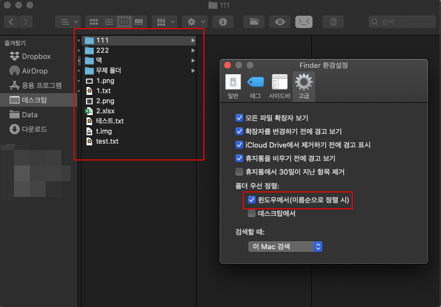Viewport: 441px width, 307px height.
Task: Switch Finder to list view
Action: point(109,22)
